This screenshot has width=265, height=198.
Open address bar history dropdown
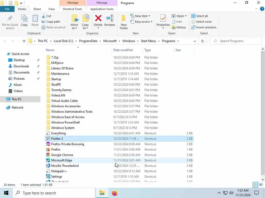click(x=195, y=41)
